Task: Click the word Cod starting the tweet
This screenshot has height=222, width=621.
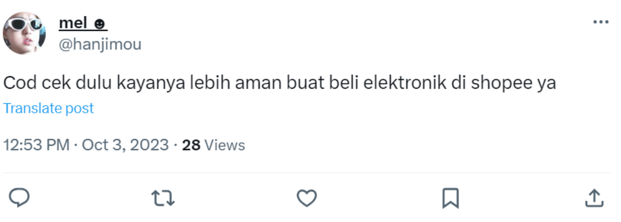Action: (x=18, y=83)
